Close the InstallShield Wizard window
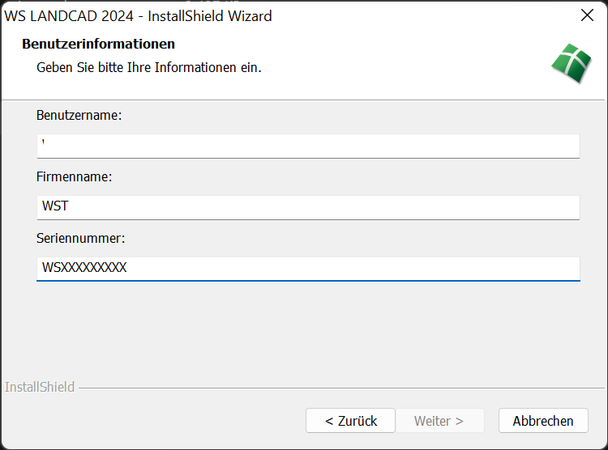The image size is (608, 450). (x=588, y=15)
